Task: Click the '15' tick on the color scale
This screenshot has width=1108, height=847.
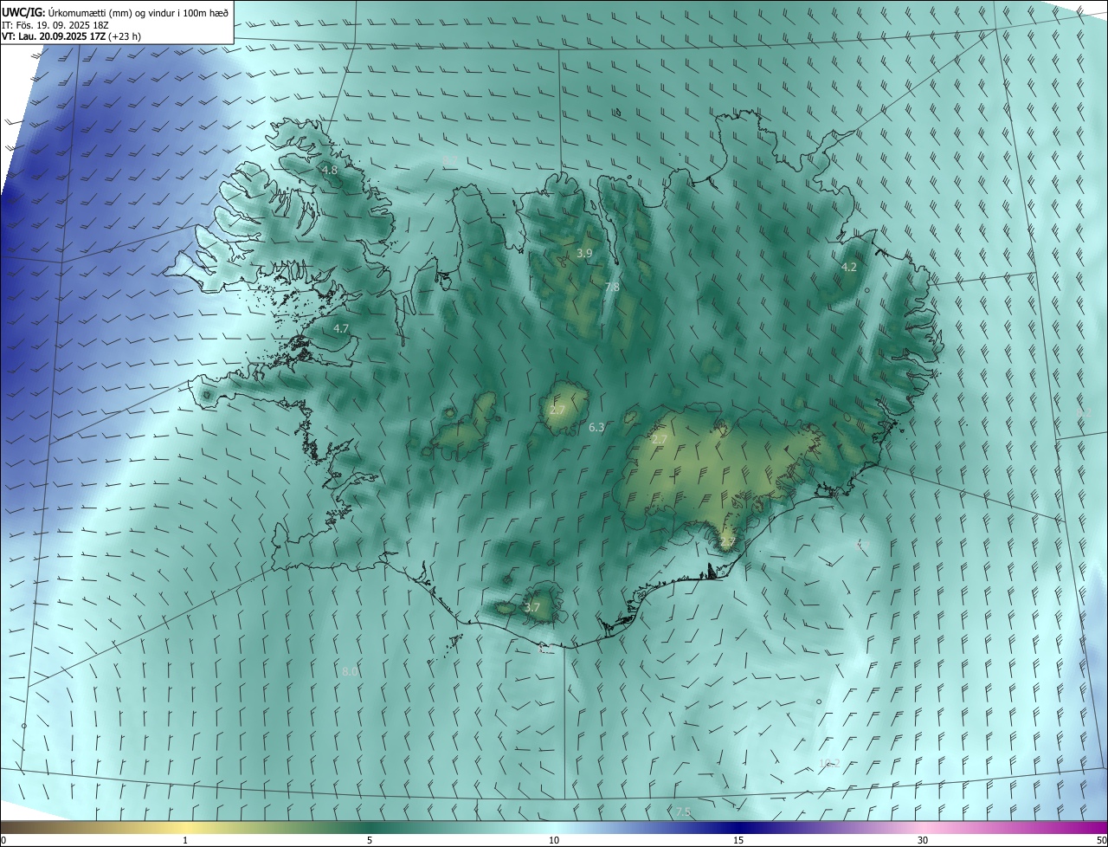Action: pyautogui.click(x=738, y=841)
